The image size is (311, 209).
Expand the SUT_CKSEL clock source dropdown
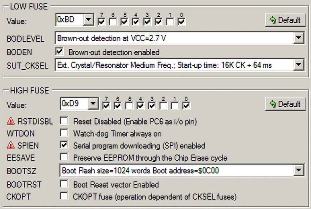298,65
